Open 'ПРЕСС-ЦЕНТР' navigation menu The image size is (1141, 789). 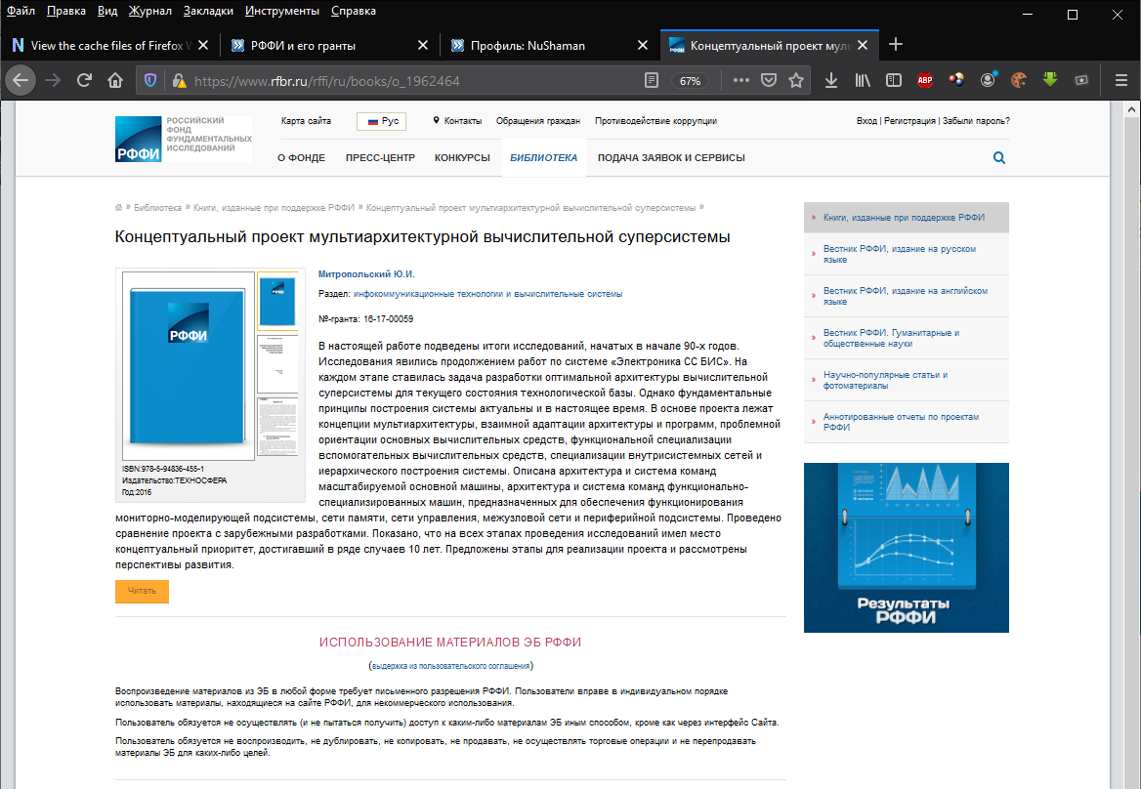380,158
